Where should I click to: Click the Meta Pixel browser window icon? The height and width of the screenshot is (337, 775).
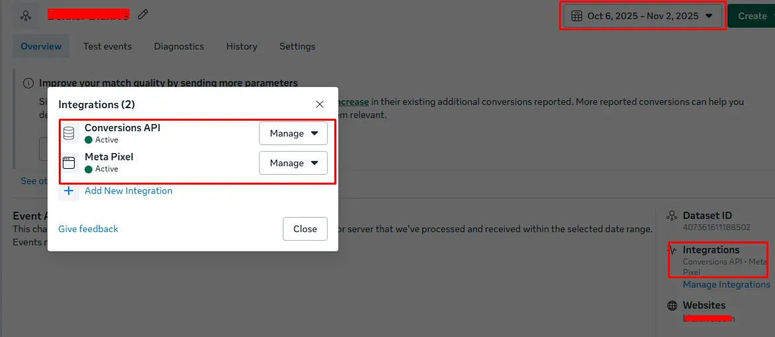(x=69, y=163)
